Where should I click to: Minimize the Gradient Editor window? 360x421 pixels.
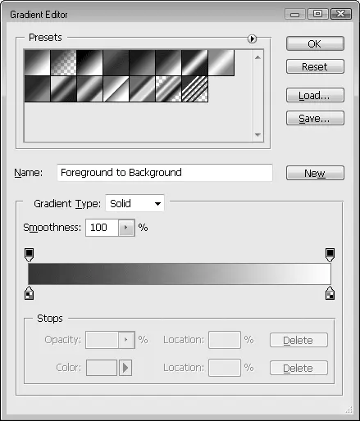click(294, 14)
